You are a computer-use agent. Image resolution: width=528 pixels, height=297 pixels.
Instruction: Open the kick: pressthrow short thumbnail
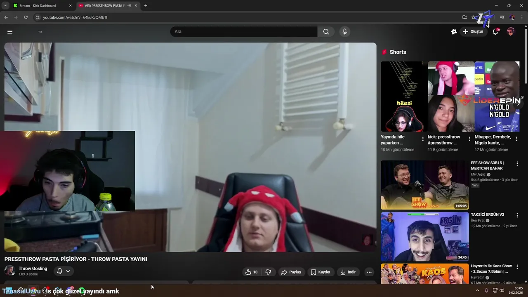click(x=451, y=97)
